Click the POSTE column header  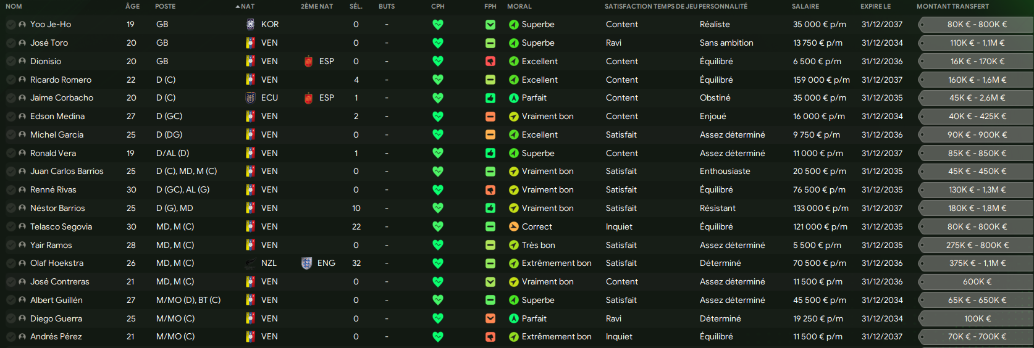pos(165,6)
